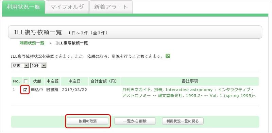Open the green help question-mark icon

pos(168,56)
